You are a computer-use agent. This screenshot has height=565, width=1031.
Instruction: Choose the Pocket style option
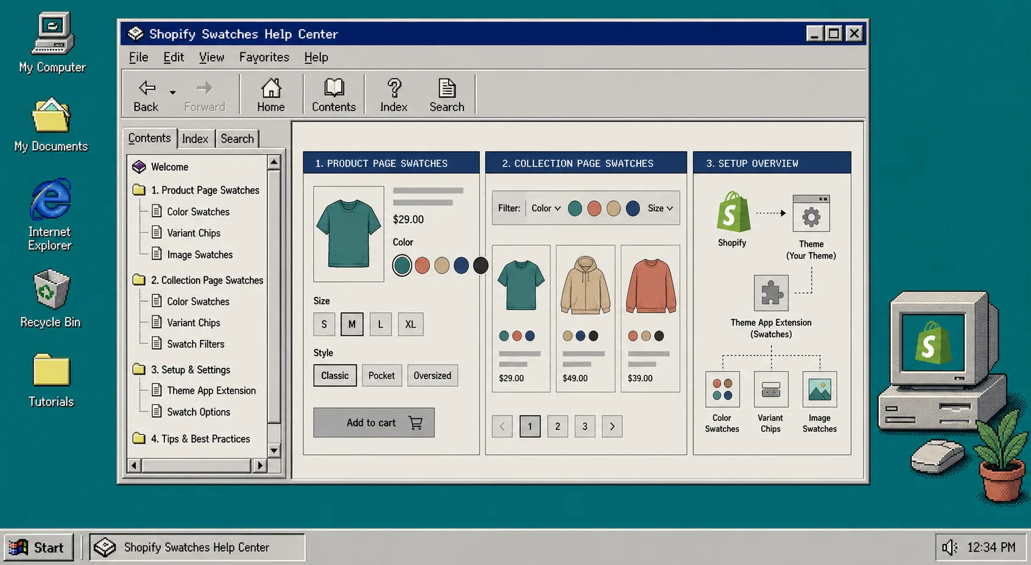coord(382,375)
